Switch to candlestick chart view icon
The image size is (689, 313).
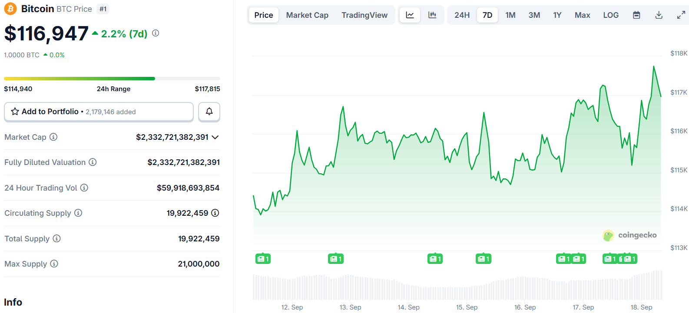point(432,15)
